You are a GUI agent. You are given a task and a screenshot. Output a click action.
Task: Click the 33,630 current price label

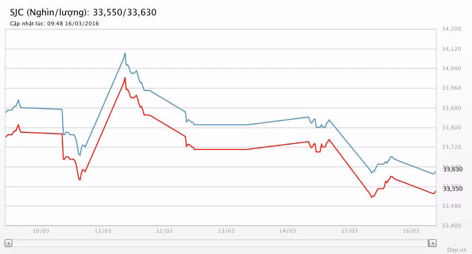coord(453,170)
